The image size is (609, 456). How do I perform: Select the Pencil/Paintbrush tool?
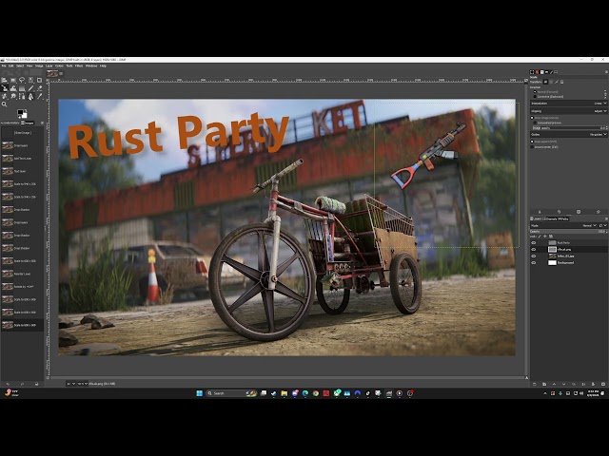(x=30, y=88)
